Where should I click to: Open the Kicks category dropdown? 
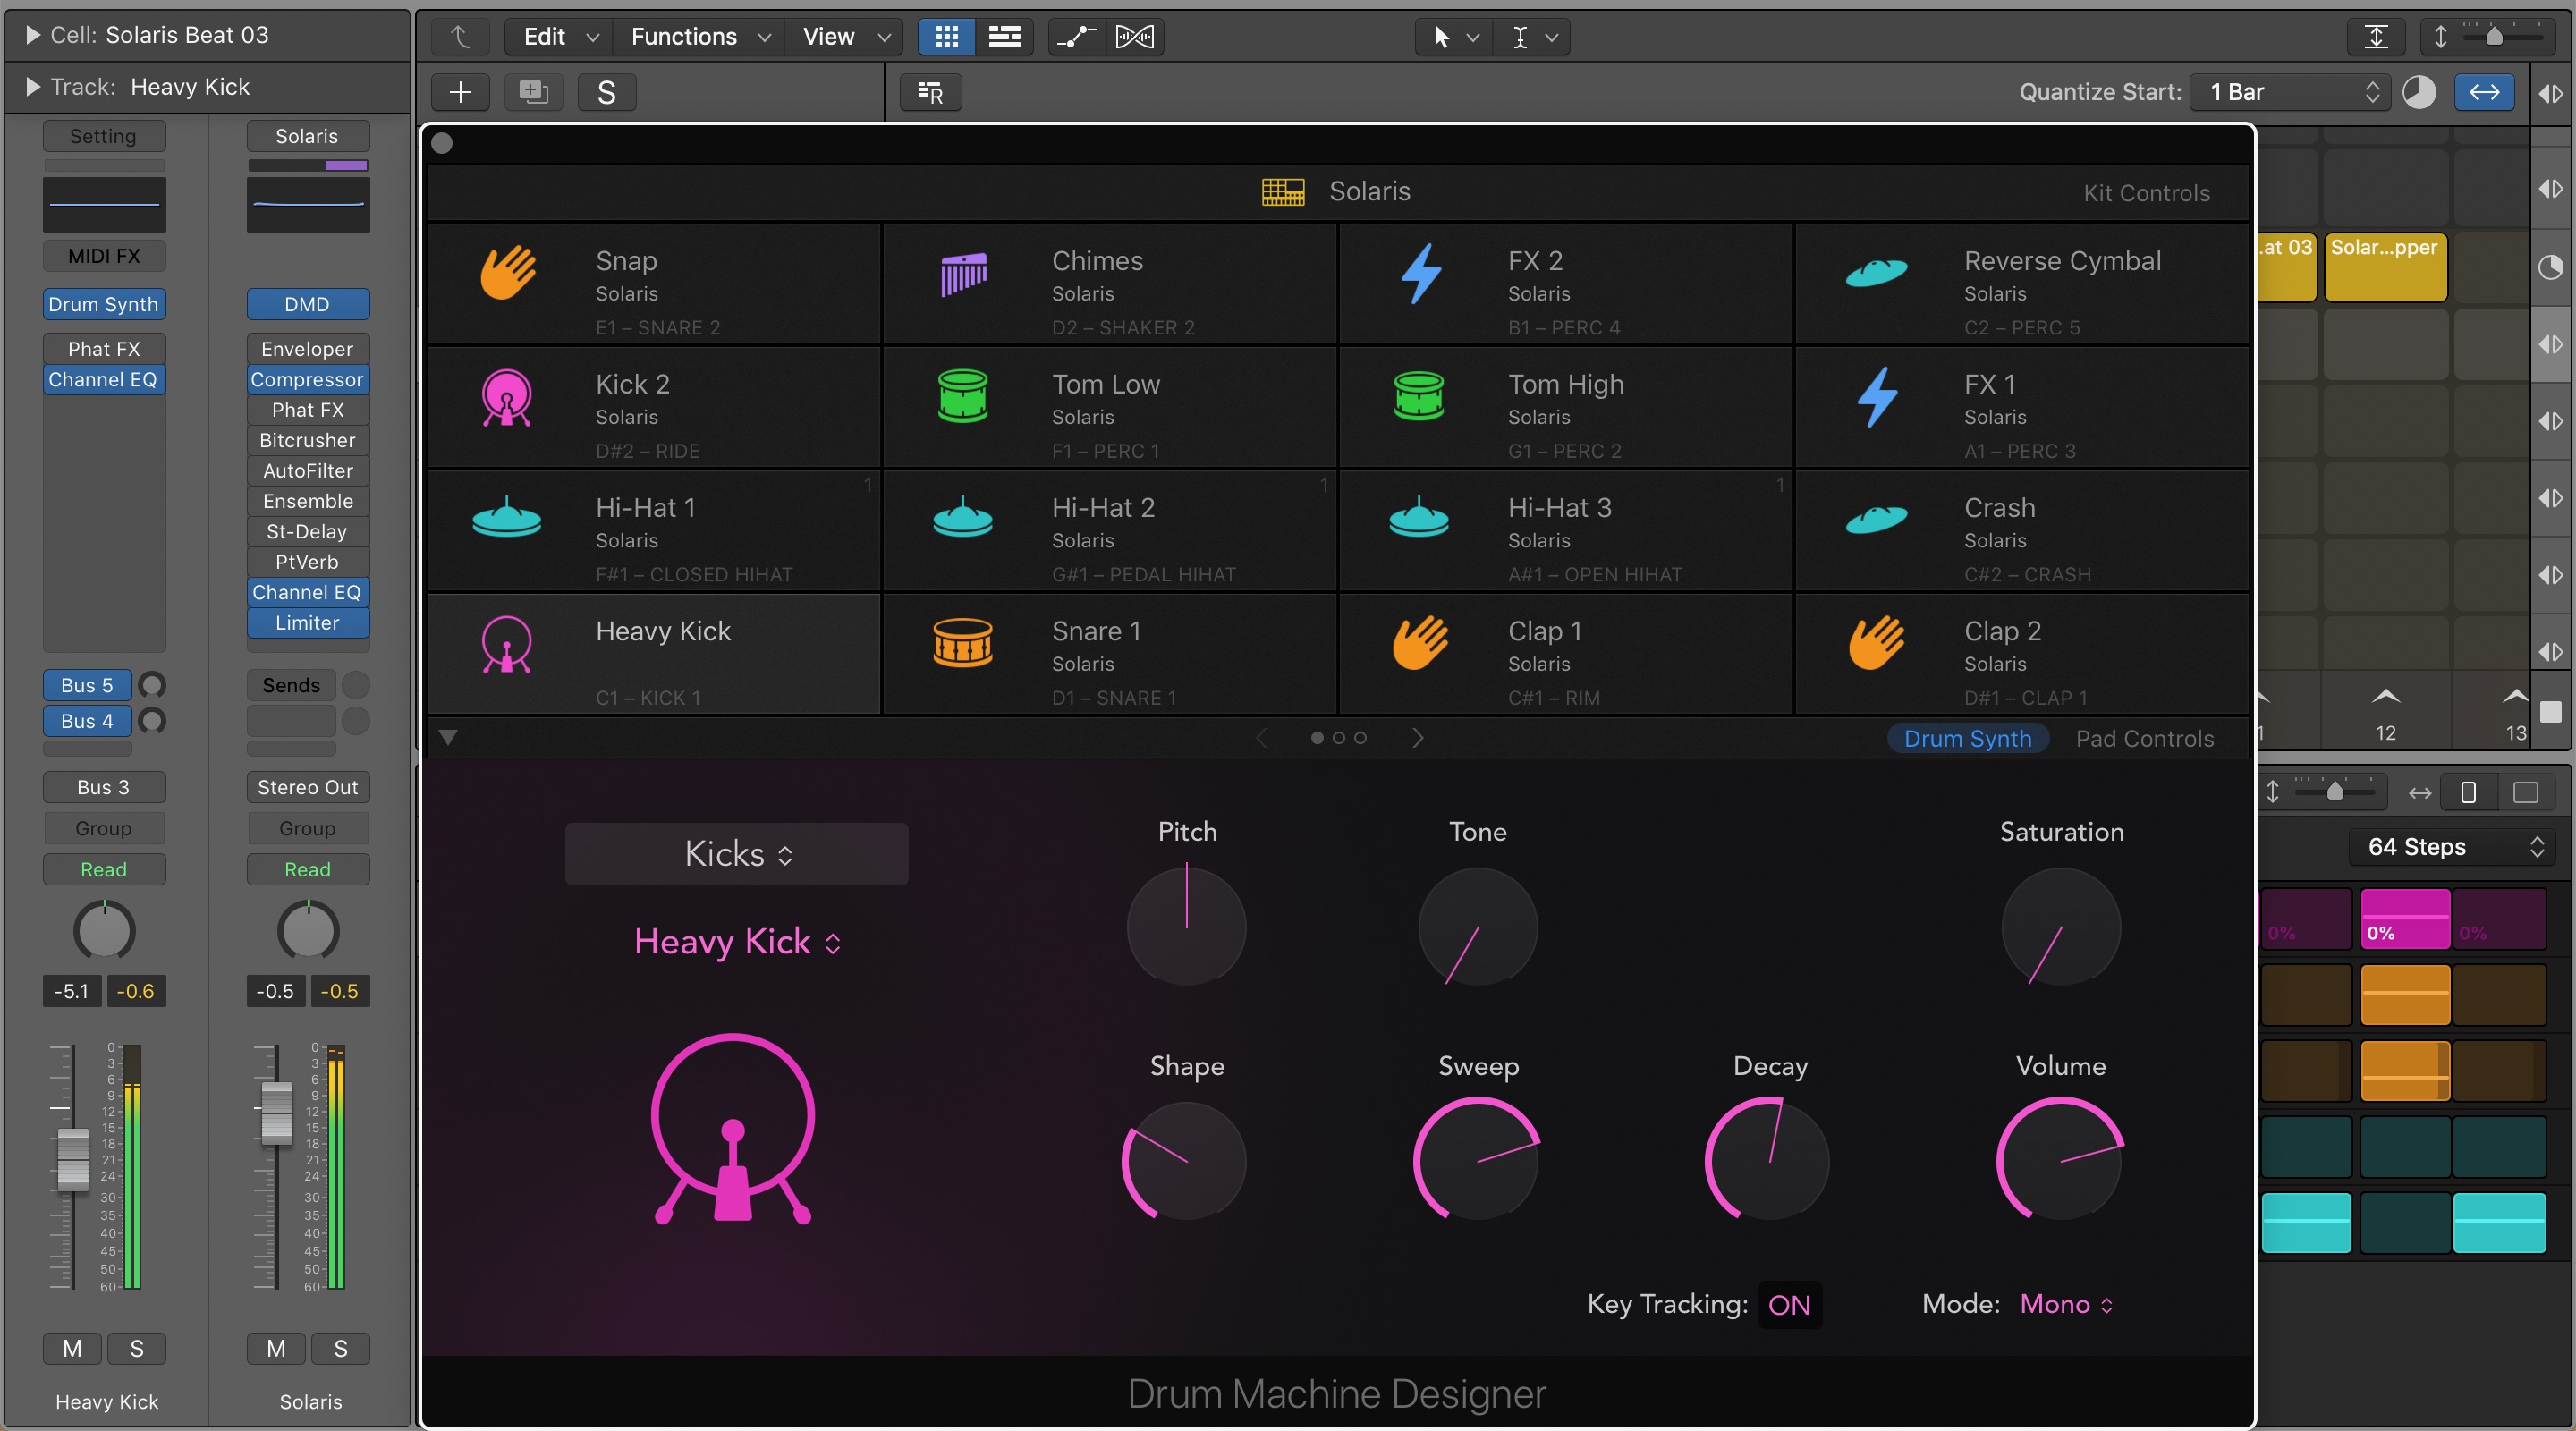tap(736, 853)
